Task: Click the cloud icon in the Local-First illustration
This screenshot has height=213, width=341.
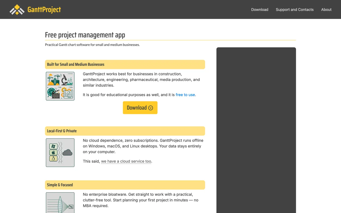Action: [x=67, y=152]
